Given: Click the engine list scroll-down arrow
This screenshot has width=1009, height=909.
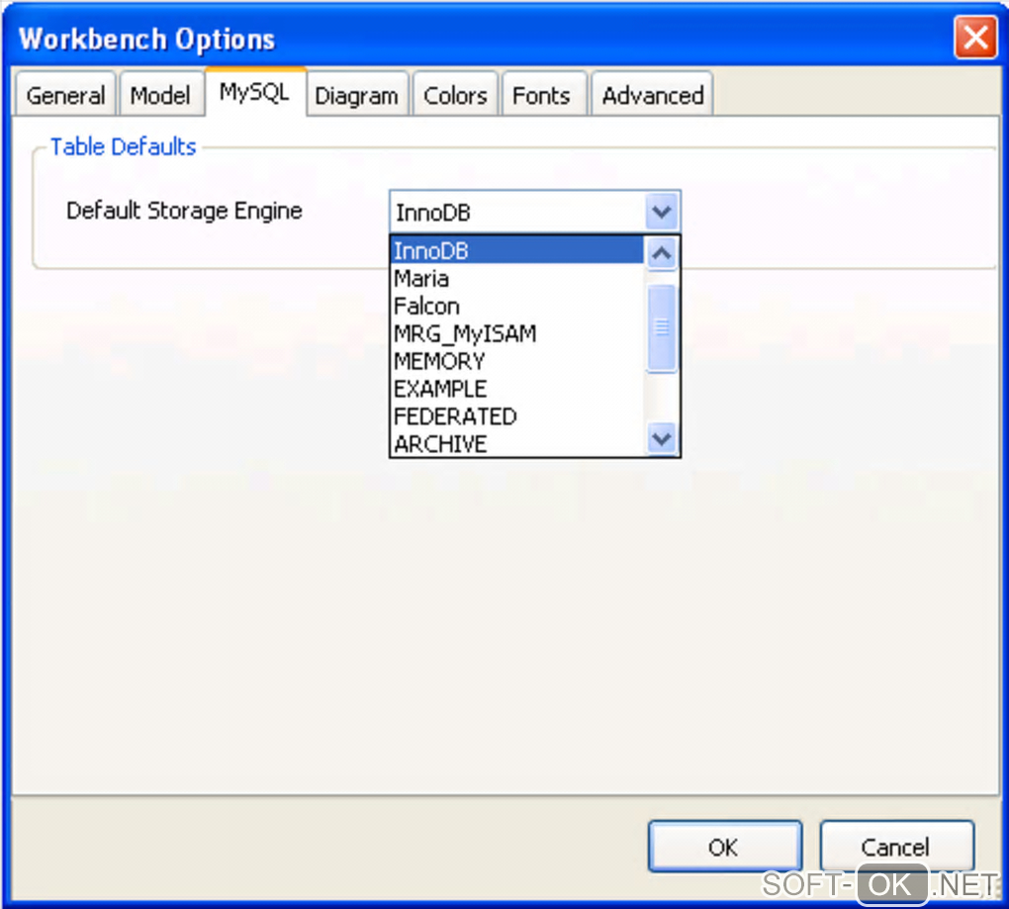Looking at the screenshot, I should 662,439.
